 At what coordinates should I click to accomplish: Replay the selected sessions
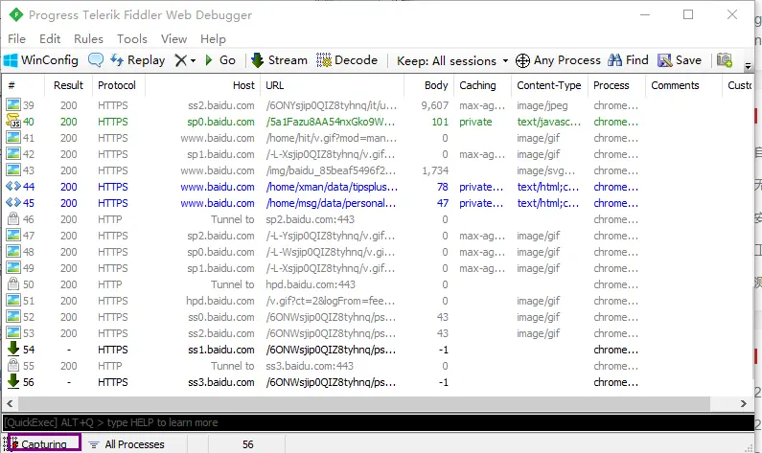[x=137, y=60]
